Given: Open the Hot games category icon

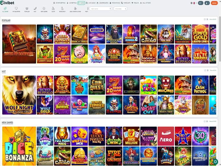Looking at the screenshot, I should [35, 9].
